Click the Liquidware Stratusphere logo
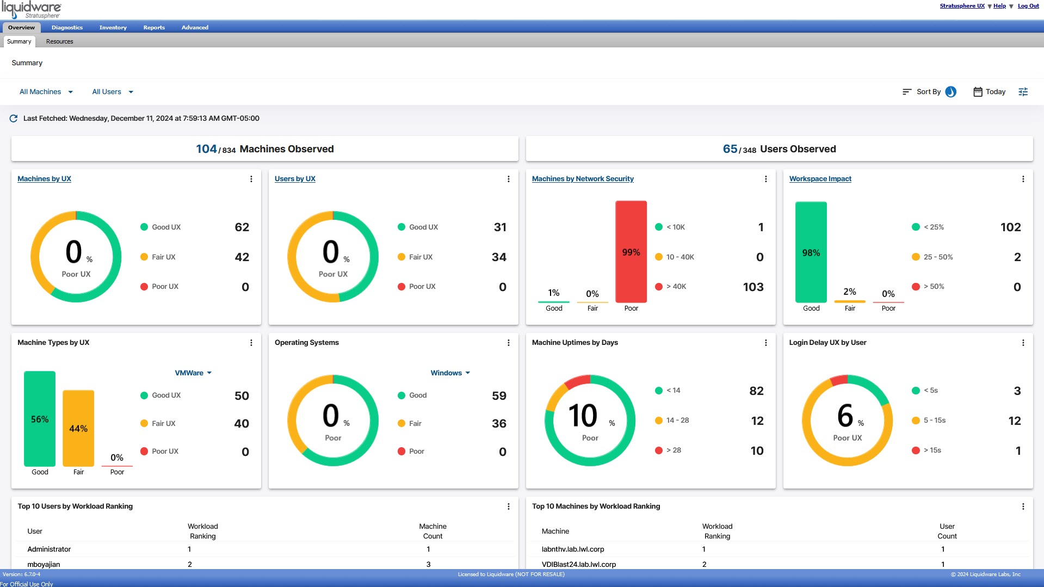1044x587 pixels. [32, 10]
